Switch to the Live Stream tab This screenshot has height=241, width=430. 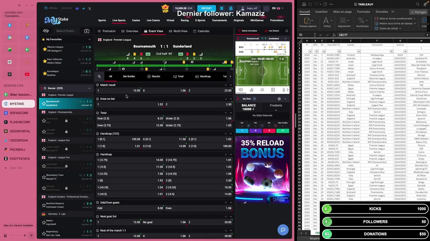[272, 31]
